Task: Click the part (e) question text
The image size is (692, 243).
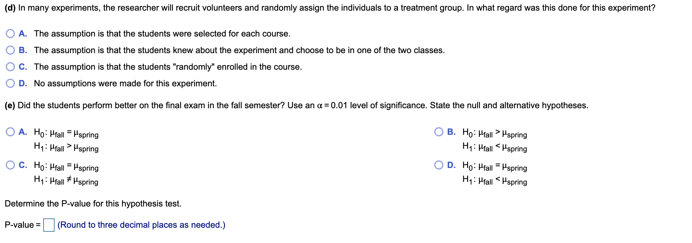Action: (x=296, y=105)
